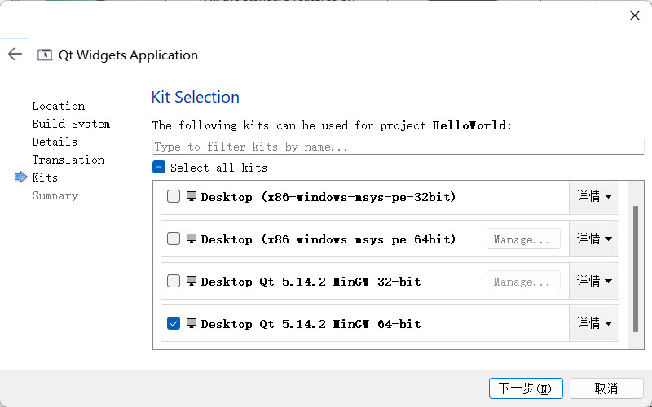The height and width of the screenshot is (407, 652).
Task: Select the Build System wizard step
Action: pyautogui.click(x=71, y=124)
